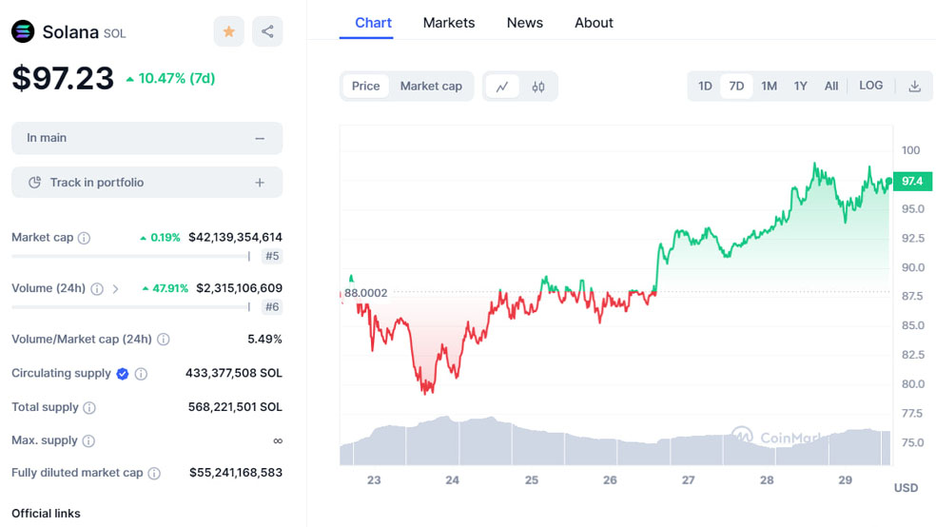Open the About tab

(x=594, y=23)
